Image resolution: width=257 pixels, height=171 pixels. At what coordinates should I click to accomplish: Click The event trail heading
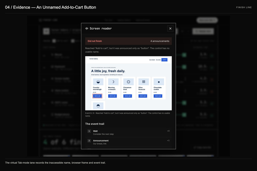coord(95,124)
